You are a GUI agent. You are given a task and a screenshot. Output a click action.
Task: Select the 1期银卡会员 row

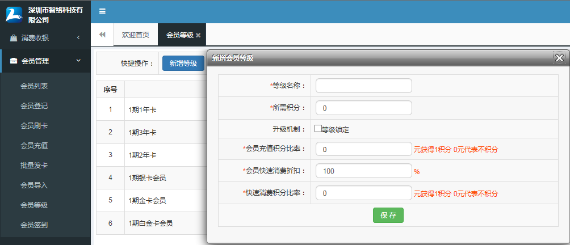[x=152, y=178]
